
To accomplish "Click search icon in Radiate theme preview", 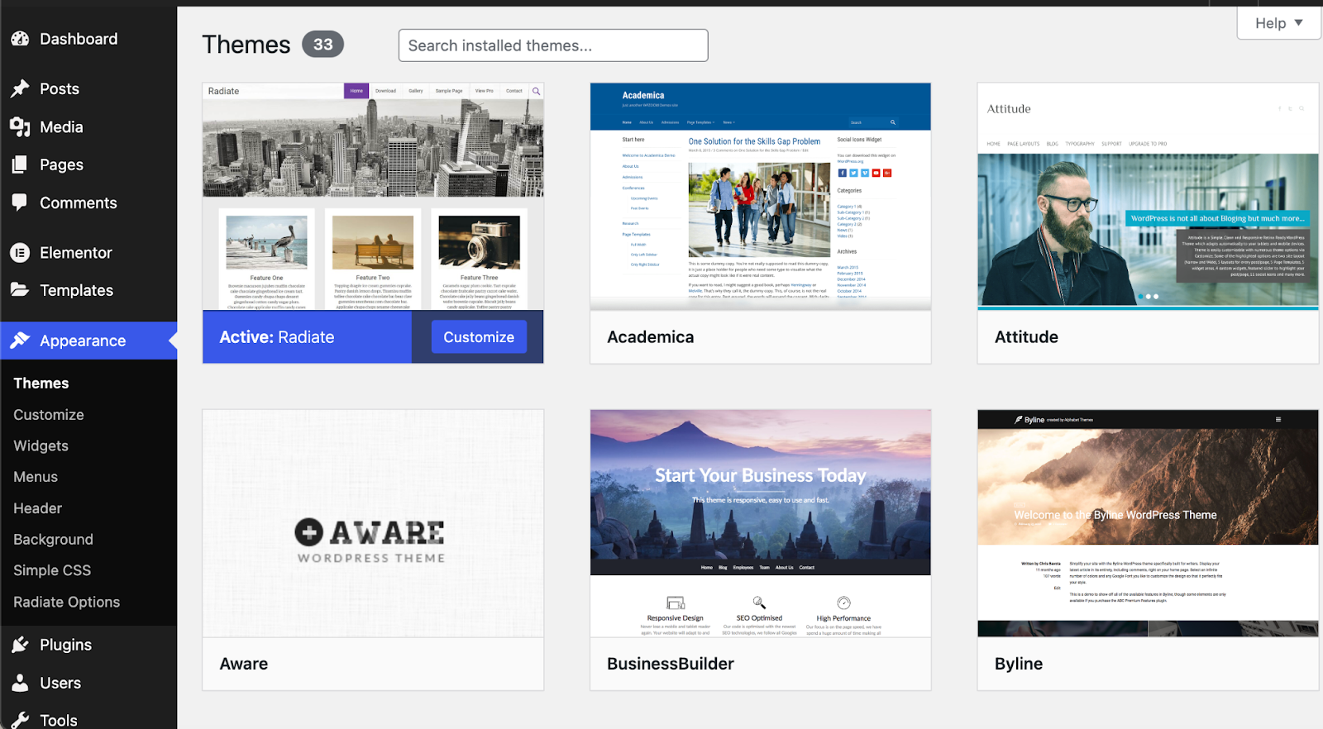I will click(x=536, y=91).
